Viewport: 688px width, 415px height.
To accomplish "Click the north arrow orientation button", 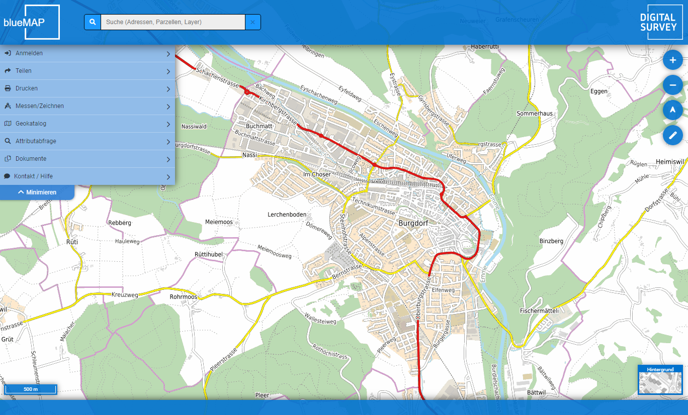I will click(x=672, y=110).
